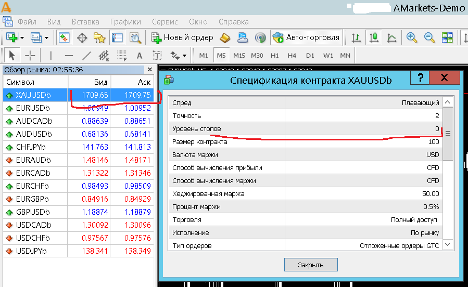Click the Закрыть button
The image size is (468, 287).
(311, 265)
